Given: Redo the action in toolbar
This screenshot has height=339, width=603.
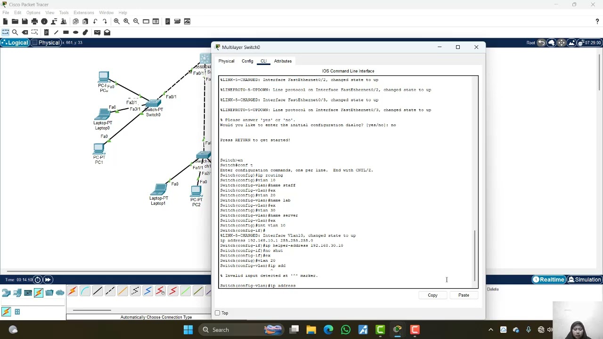Looking at the screenshot, I should [105, 21].
